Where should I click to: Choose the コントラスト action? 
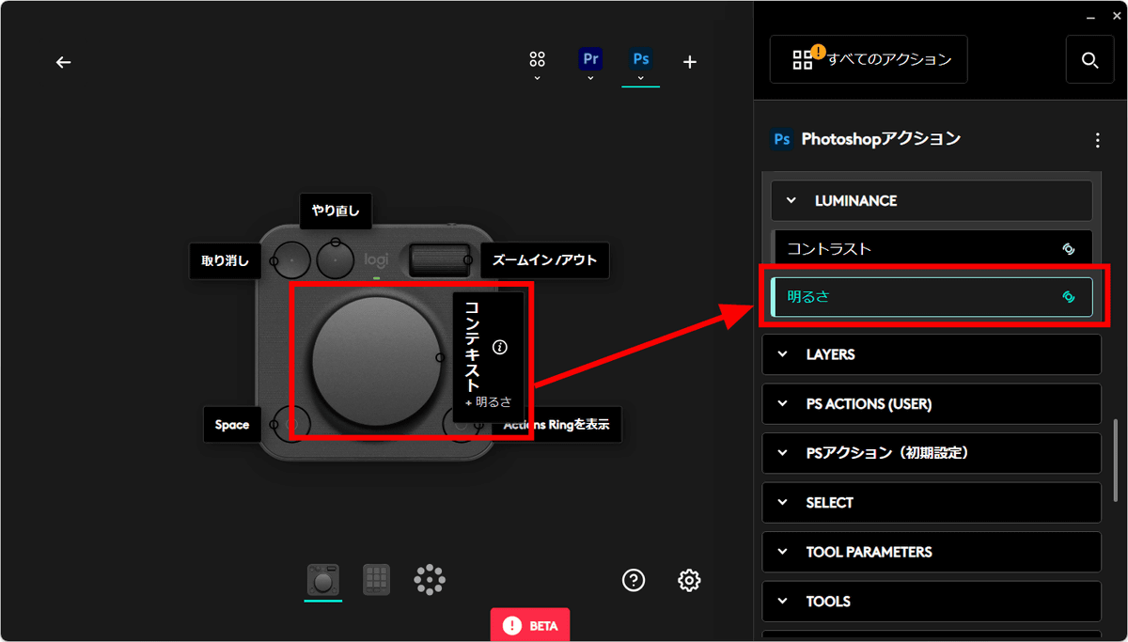(x=932, y=249)
